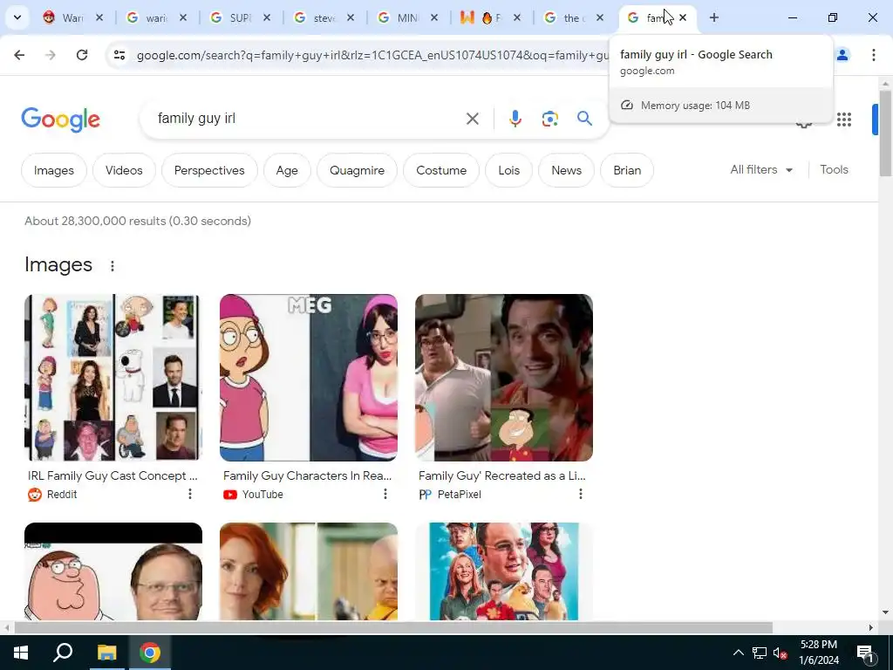Close the active family guy tab
The height and width of the screenshot is (670, 893).
pos(683,17)
